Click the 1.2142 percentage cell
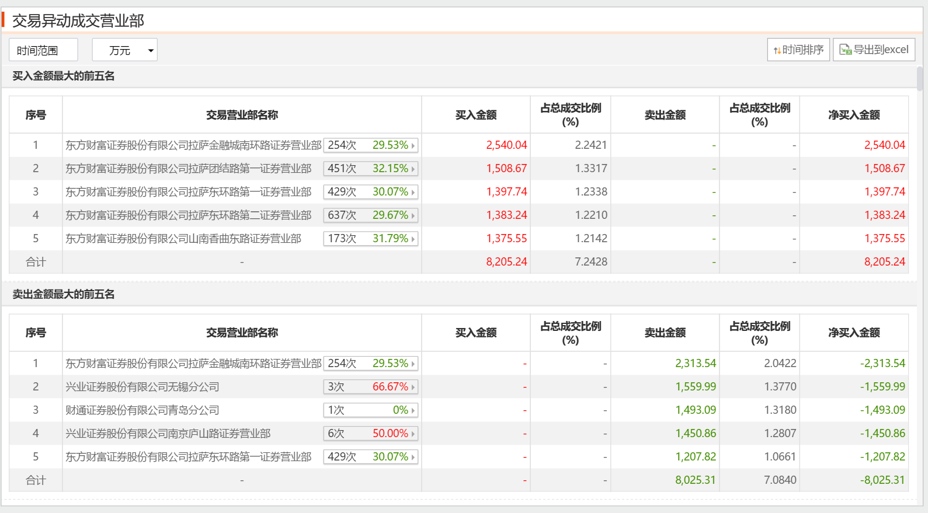The image size is (928, 513). [x=591, y=239]
